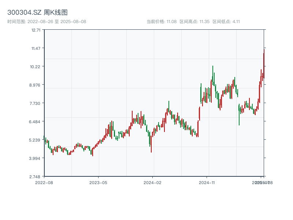This screenshot has height=220, width=293.
Task: Click the 2023-05 x-axis date label
Action: click(x=98, y=182)
